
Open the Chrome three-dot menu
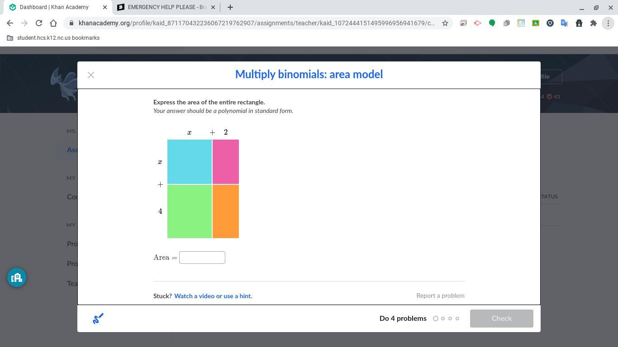[x=608, y=23]
